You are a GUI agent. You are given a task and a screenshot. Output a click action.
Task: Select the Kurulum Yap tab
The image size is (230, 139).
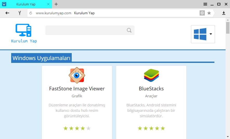point(26,4)
